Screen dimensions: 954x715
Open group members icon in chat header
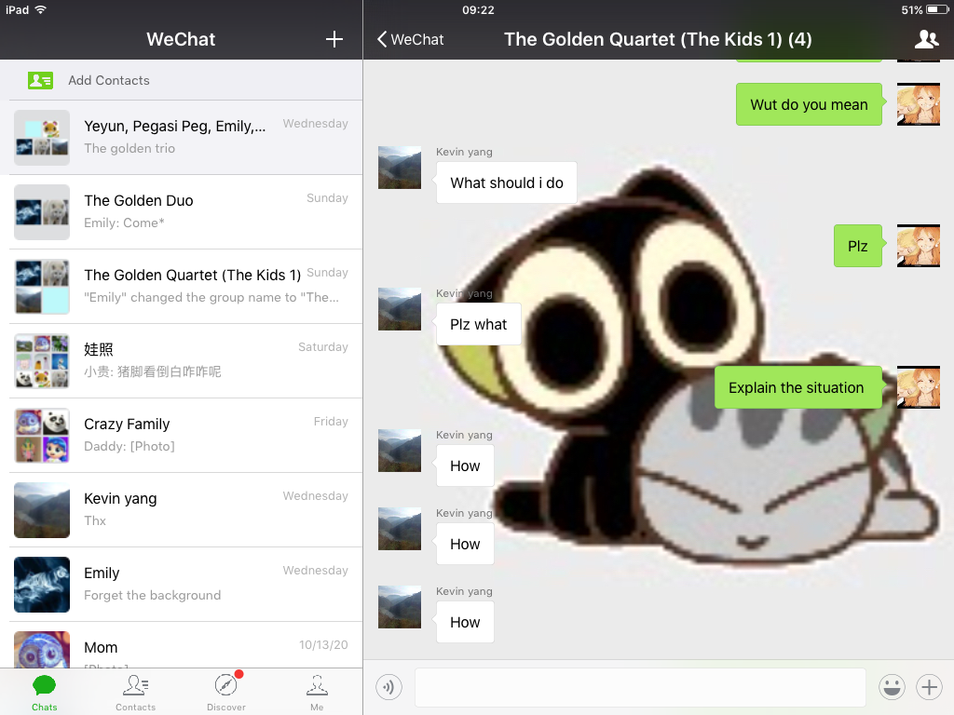pyautogui.click(x=927, y=39)
